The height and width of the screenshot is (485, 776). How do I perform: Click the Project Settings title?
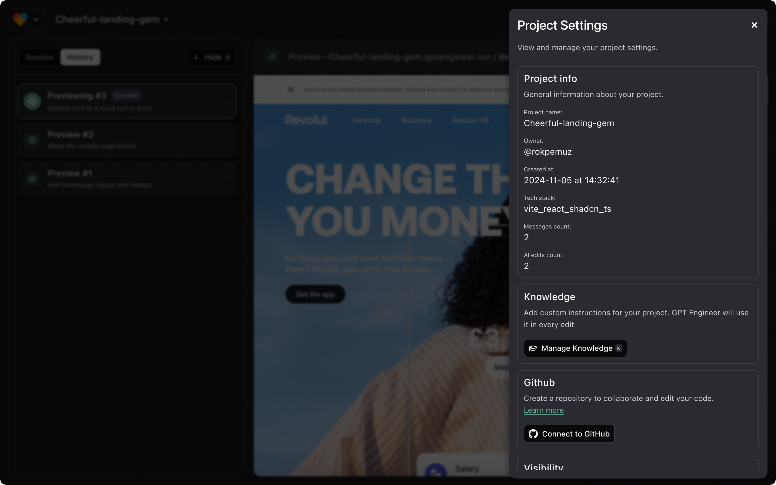(x=562, y=25)
